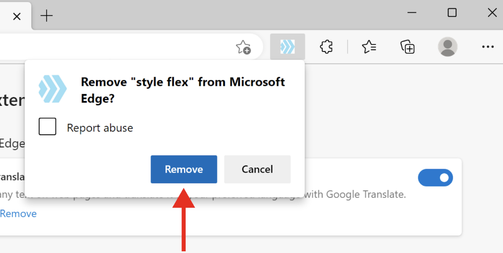Minimize the Edge window

[x=411, y=13]
